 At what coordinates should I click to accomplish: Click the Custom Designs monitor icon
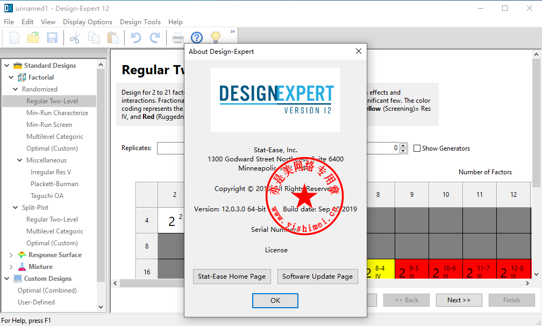[18, 279]
